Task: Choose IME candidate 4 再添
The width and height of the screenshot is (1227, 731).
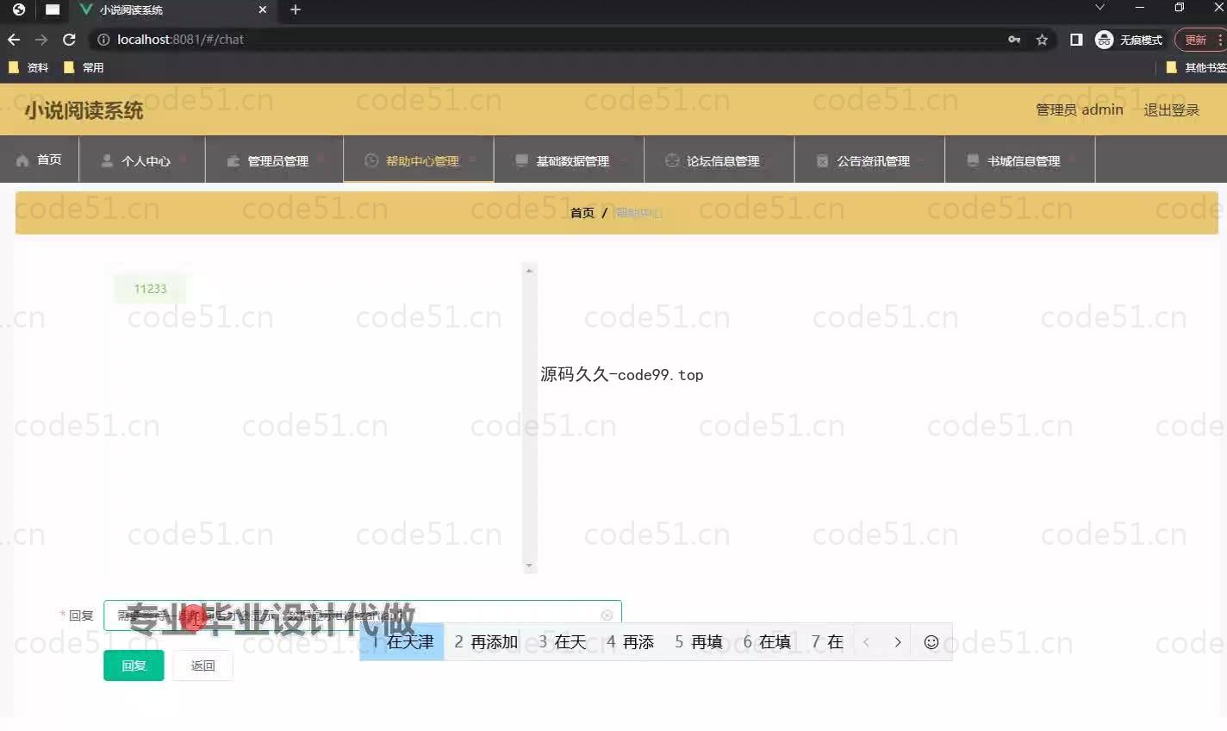Action: [x=630, y=642]
